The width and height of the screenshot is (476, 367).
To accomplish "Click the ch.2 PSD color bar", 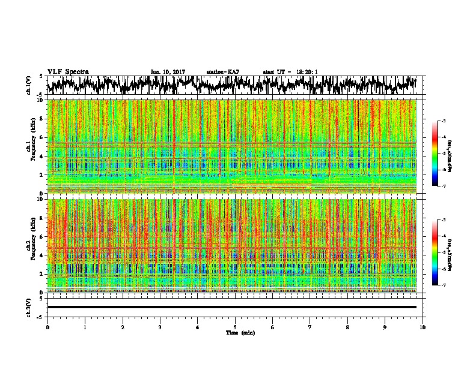I will (435, 252).
